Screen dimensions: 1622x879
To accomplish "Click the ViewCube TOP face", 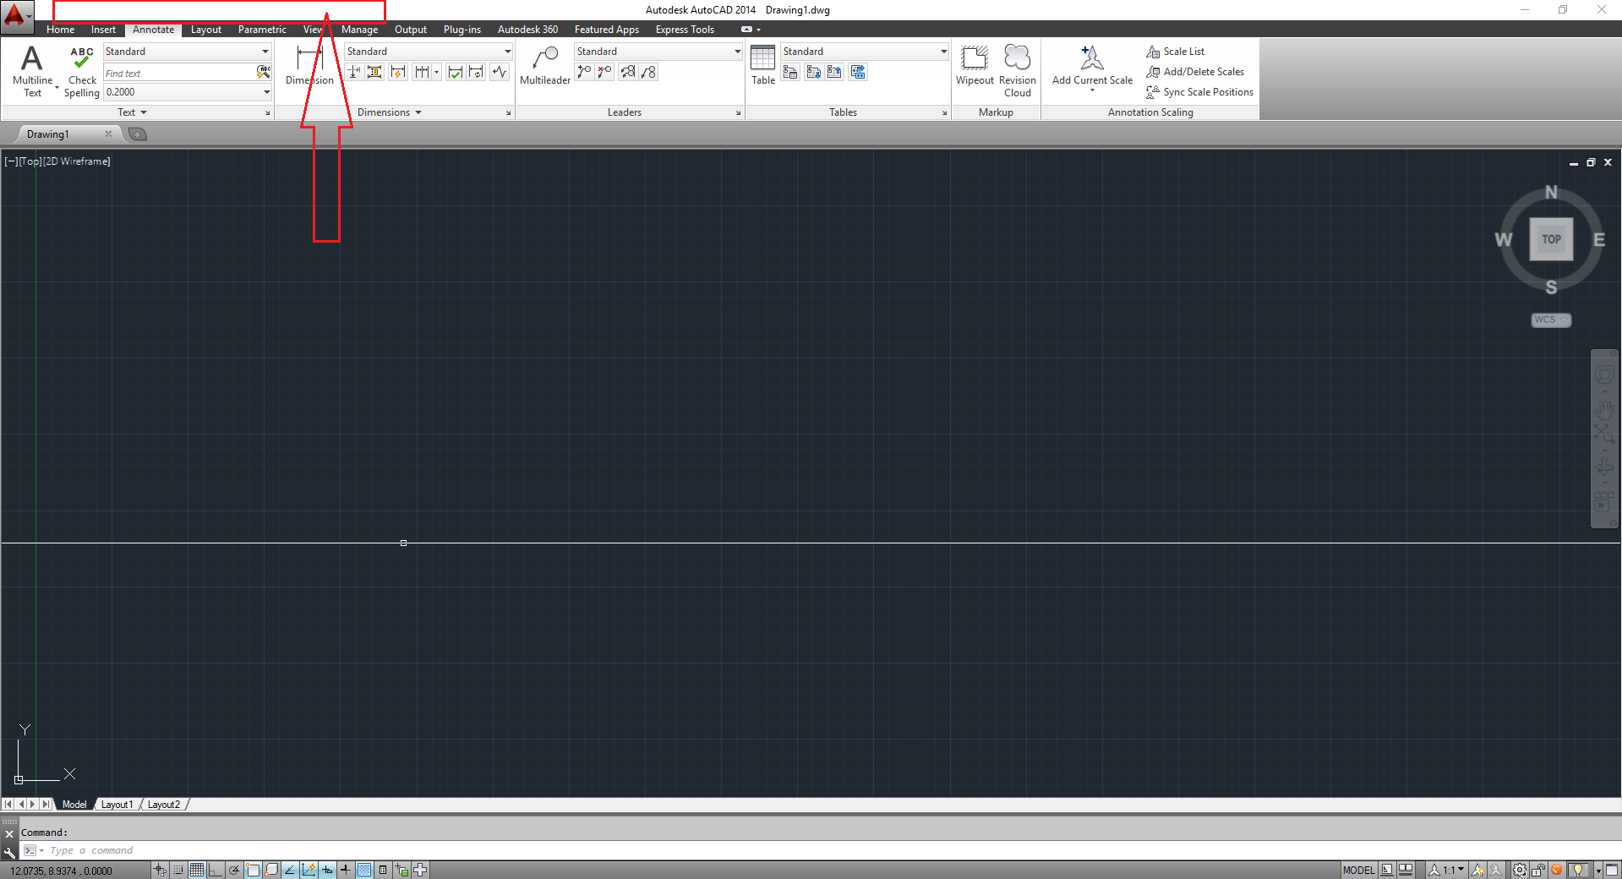I will (x=1550, y=239).
